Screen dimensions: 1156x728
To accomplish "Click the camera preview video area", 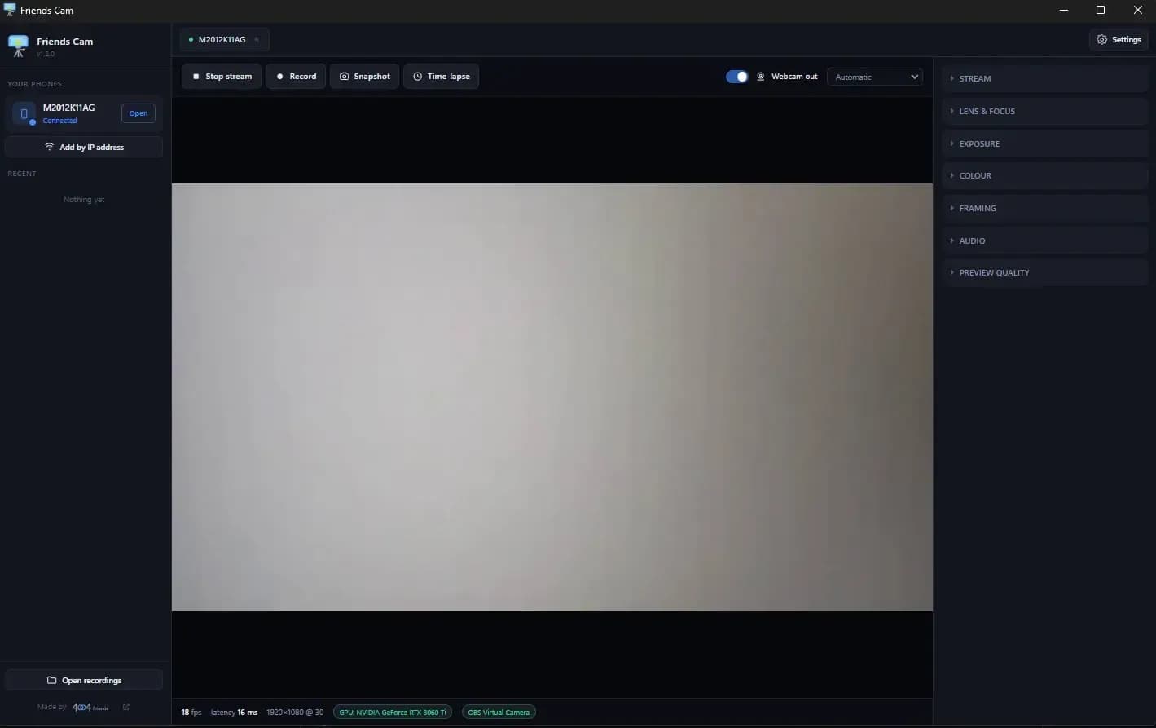I will [552, 397].
